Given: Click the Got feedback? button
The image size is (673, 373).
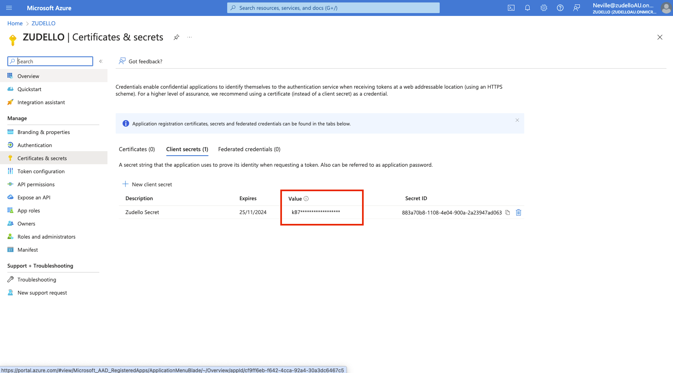Looking at the screenshot, I should pos(141,61).
